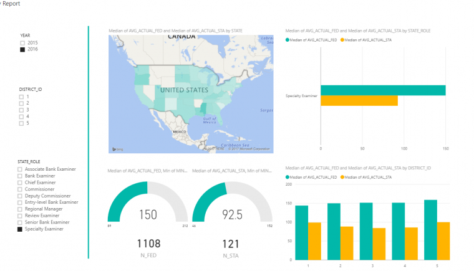Select district 4 checkbox
Viewport: 474px width, 271px height.
click(21, 116)
